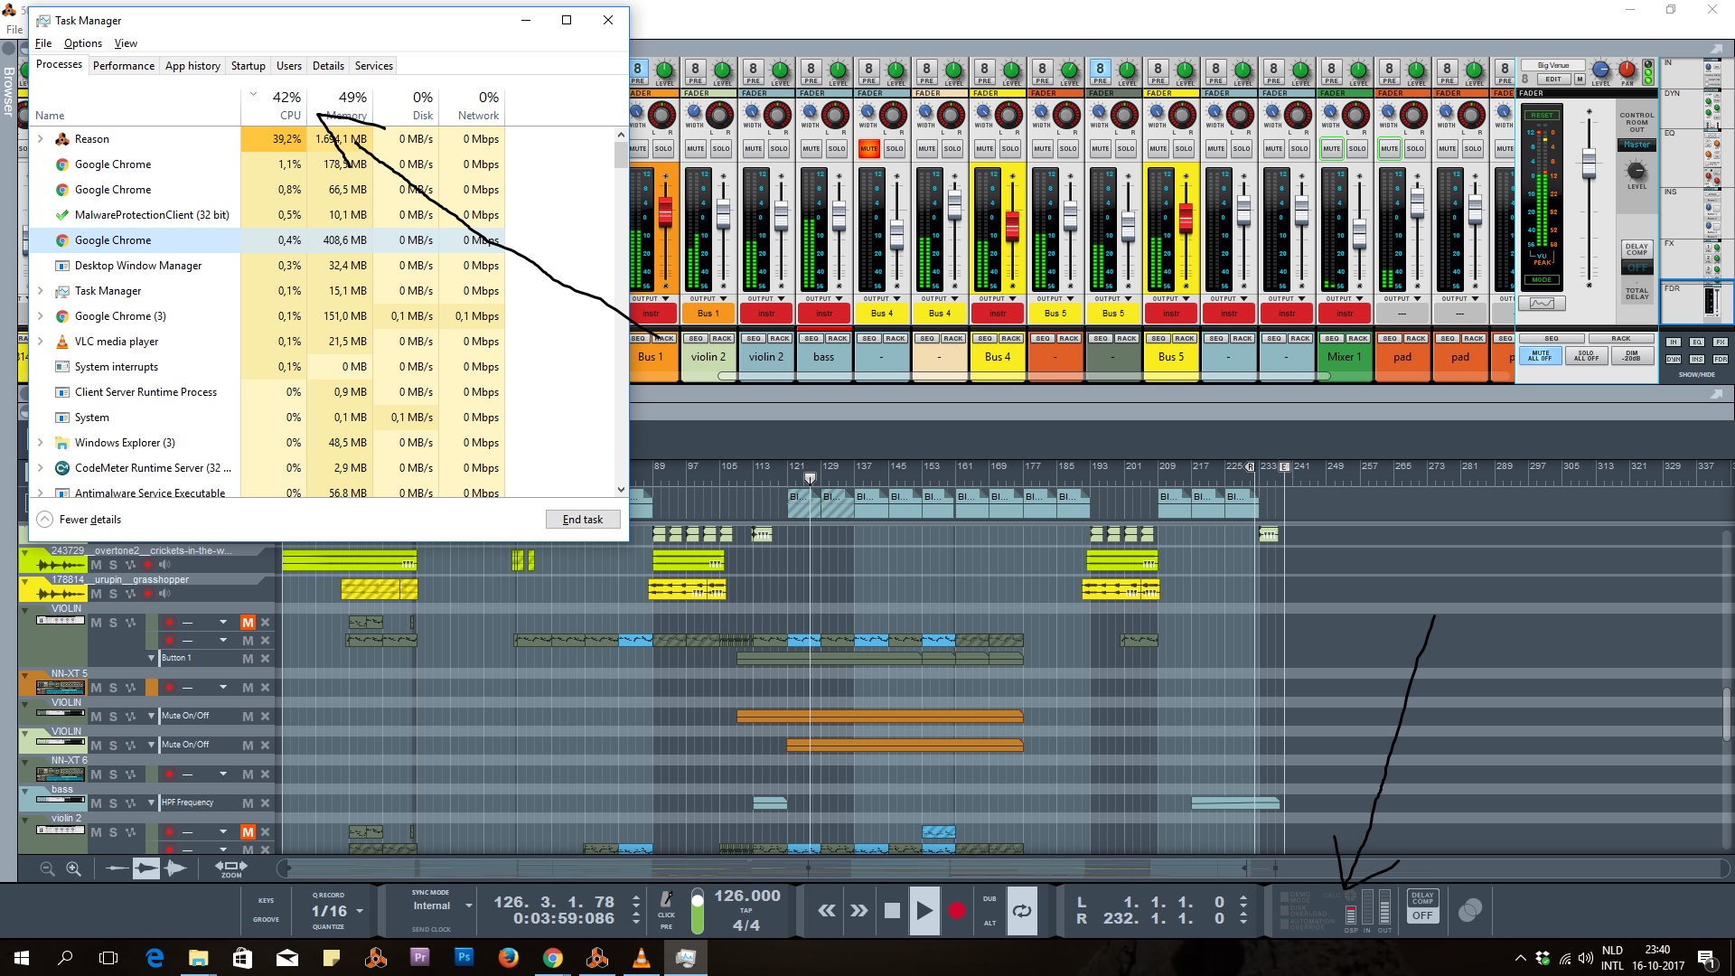Click the overlapping circles icon in transport bar

(x=1470, y=910)
